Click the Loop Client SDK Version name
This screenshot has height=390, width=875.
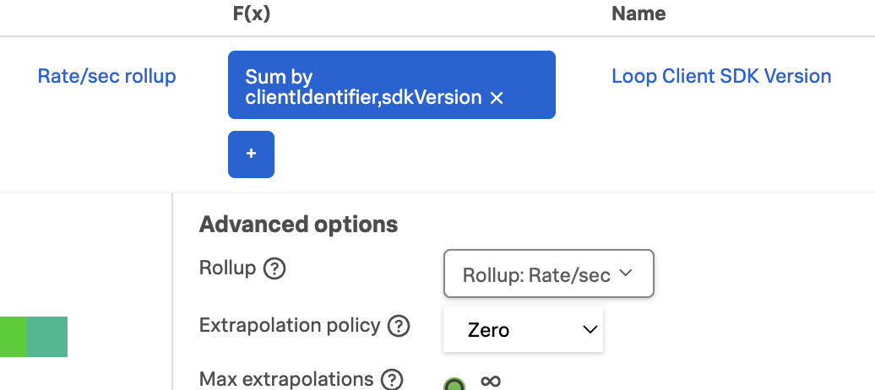(721, 76)
